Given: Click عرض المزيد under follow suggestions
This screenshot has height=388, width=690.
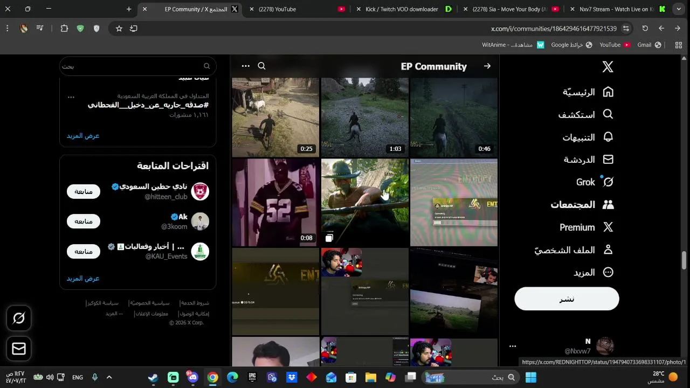Looking at the screenshot, I should 83,279.
